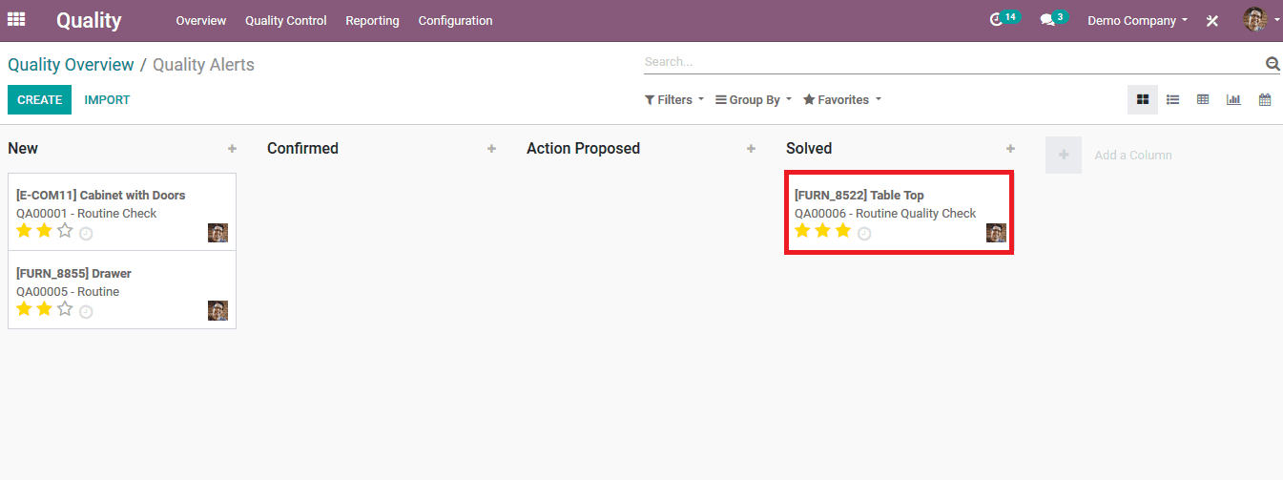Focus the Search input field
This screenshot has height=480, width=1283.
pos(953,62)
